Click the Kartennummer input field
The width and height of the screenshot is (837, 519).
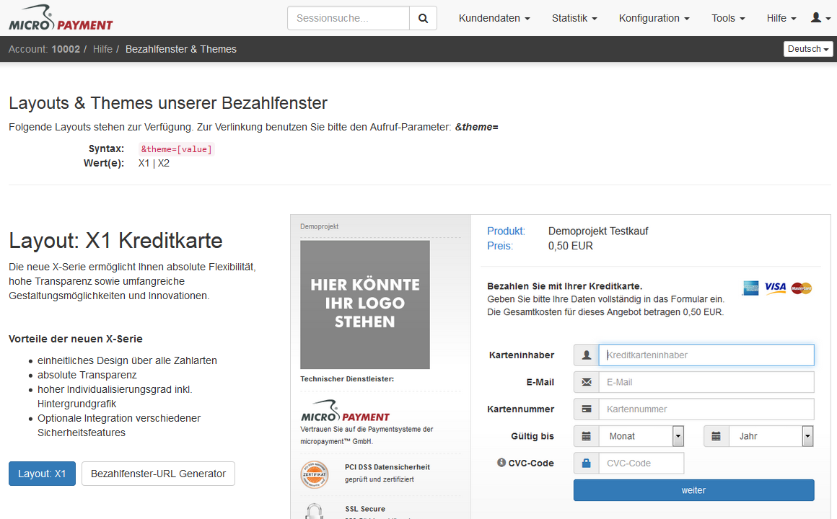tap(706, 409)
